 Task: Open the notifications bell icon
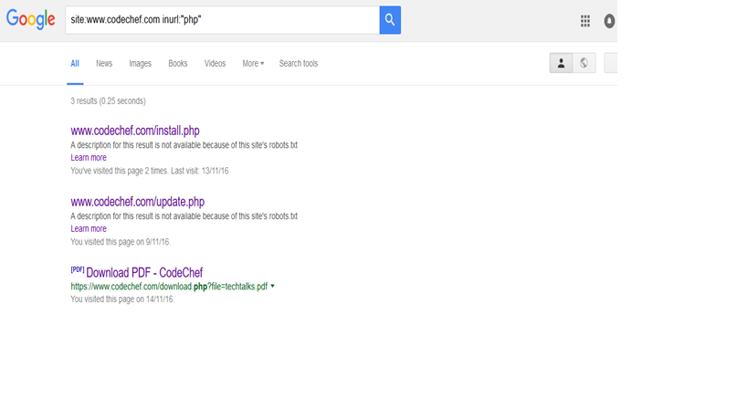click(x=609, y=21)
